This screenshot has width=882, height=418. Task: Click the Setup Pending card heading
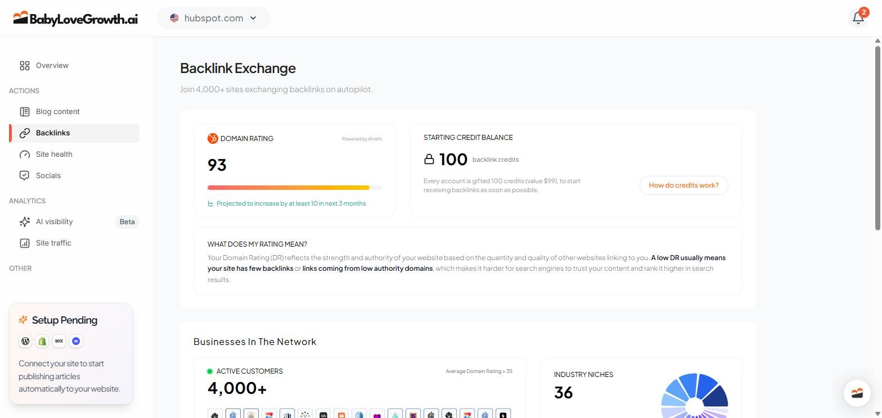pyautogui.click(x=65, y=320)
